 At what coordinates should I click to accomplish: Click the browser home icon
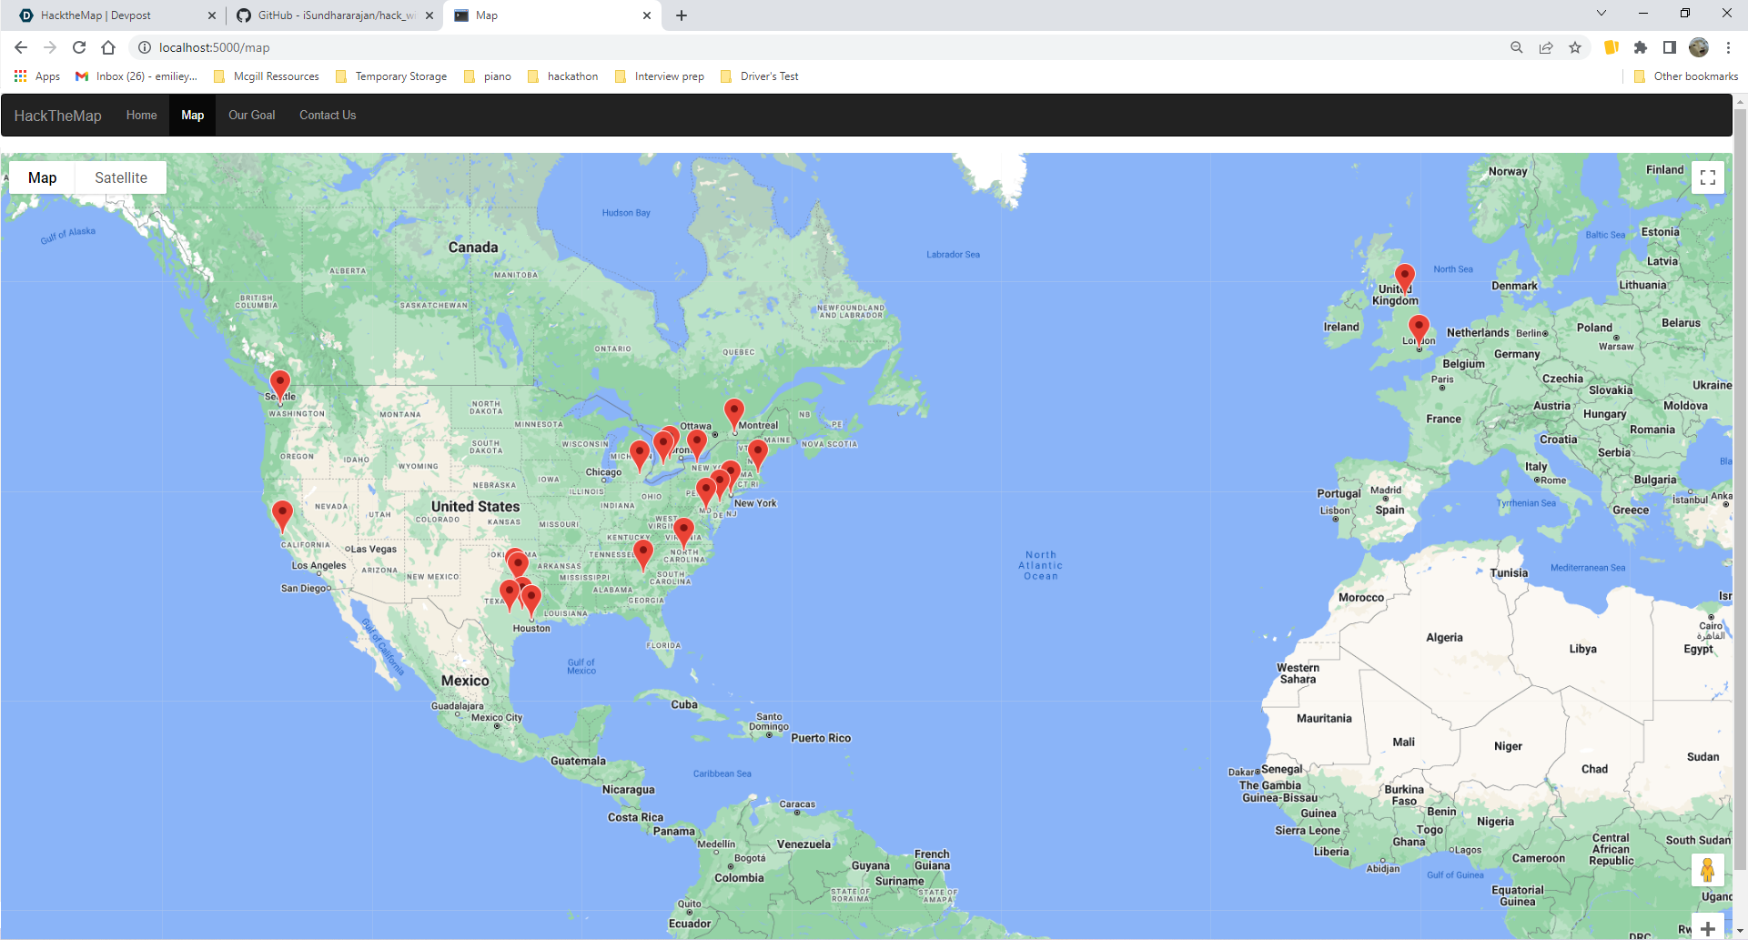pos(108,47)
